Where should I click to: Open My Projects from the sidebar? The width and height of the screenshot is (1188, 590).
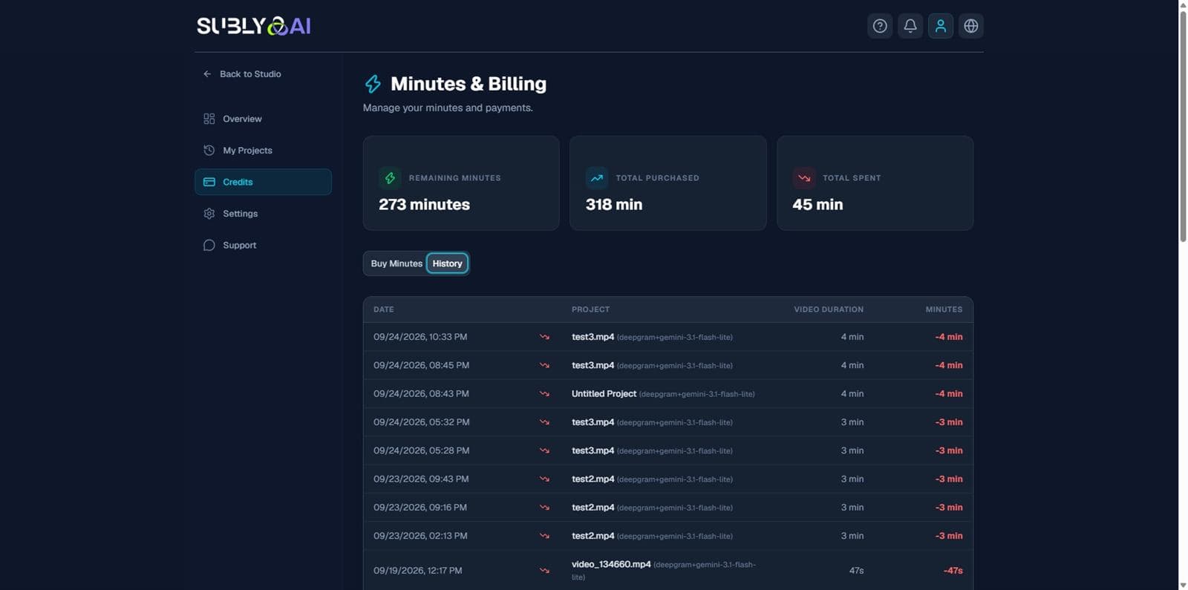263,151
